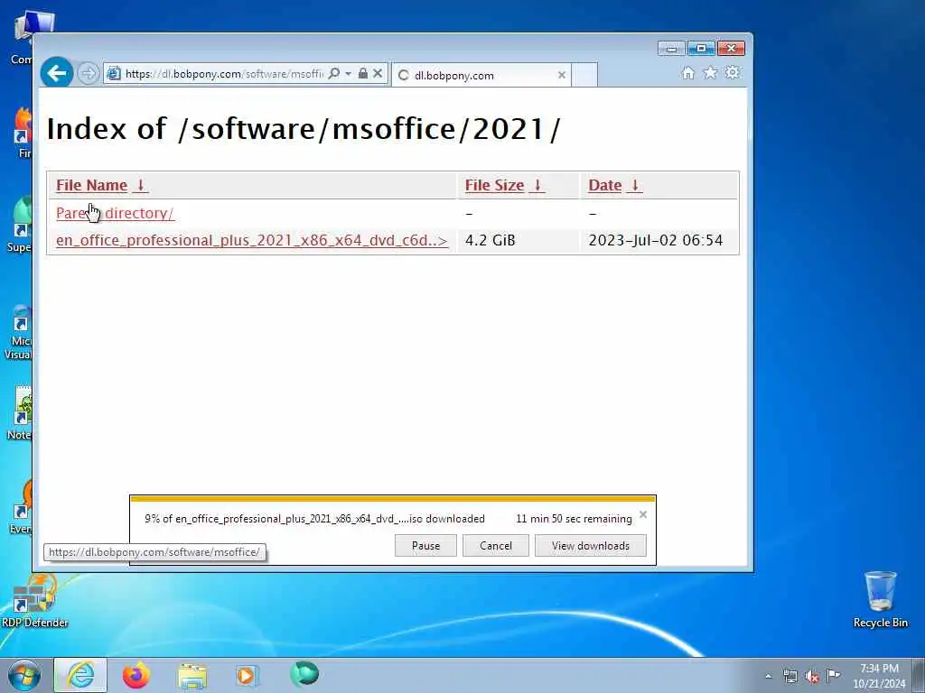This screenshot has width=925, height=693.
Task: Open the address bar autocomplete dropdown arrow
Action: [348, 74]
